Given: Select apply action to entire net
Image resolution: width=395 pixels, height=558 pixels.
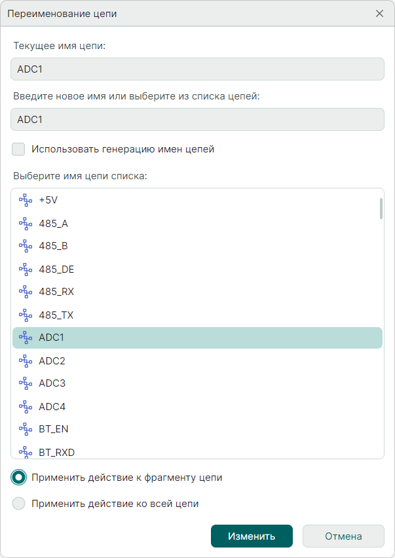Looking at the screenshot, I should pos(19,504).
